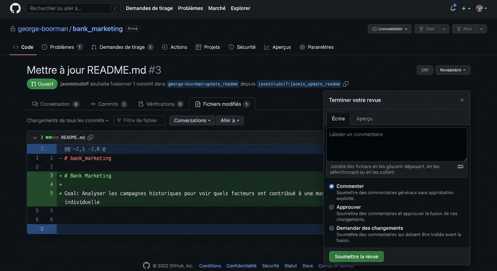Switch to the repository 'Problèmes' tab

(62, 47)
